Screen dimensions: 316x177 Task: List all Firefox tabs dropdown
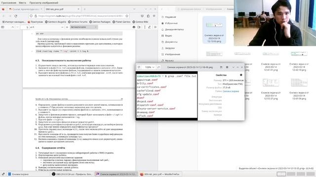coord(134,9)
